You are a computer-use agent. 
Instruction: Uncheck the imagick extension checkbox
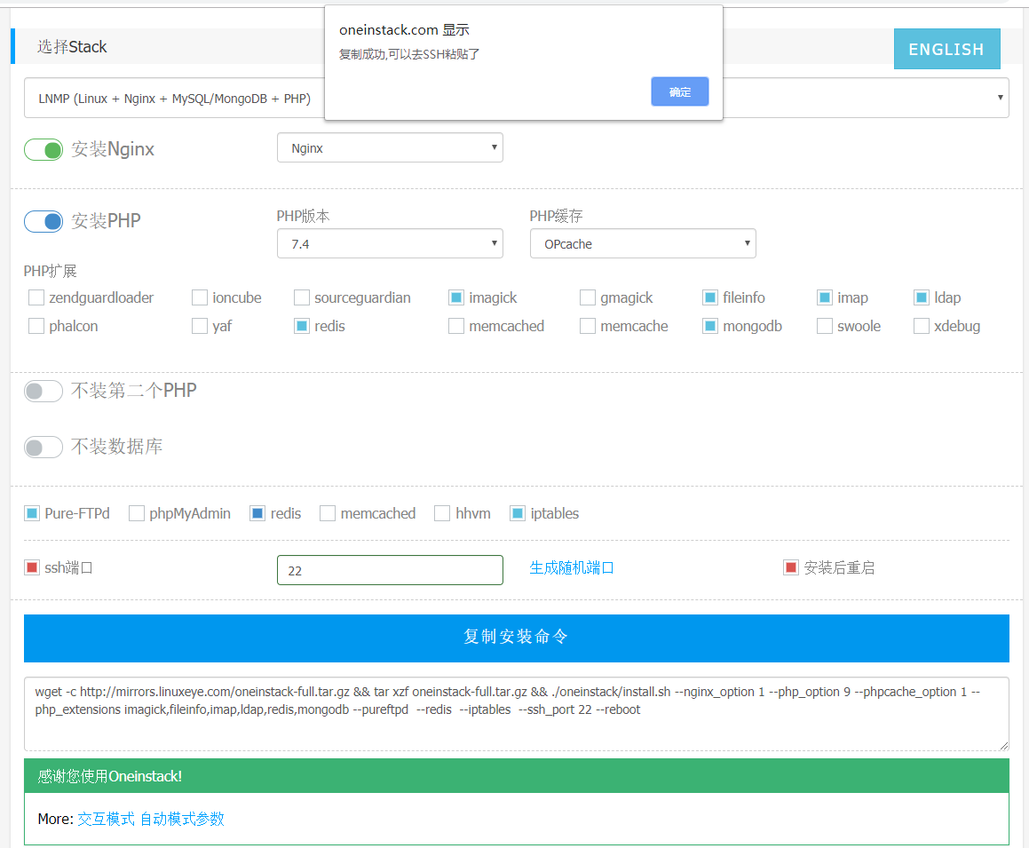(x=456, y=297)
